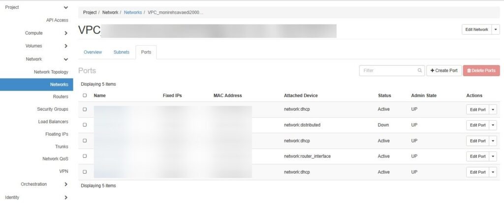
Task: Click Edit Port for network:distributed row
Action: tap(477, 125)
